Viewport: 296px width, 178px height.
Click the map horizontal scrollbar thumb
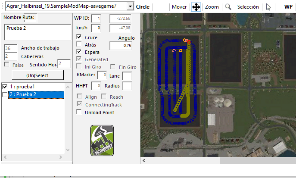258,161
